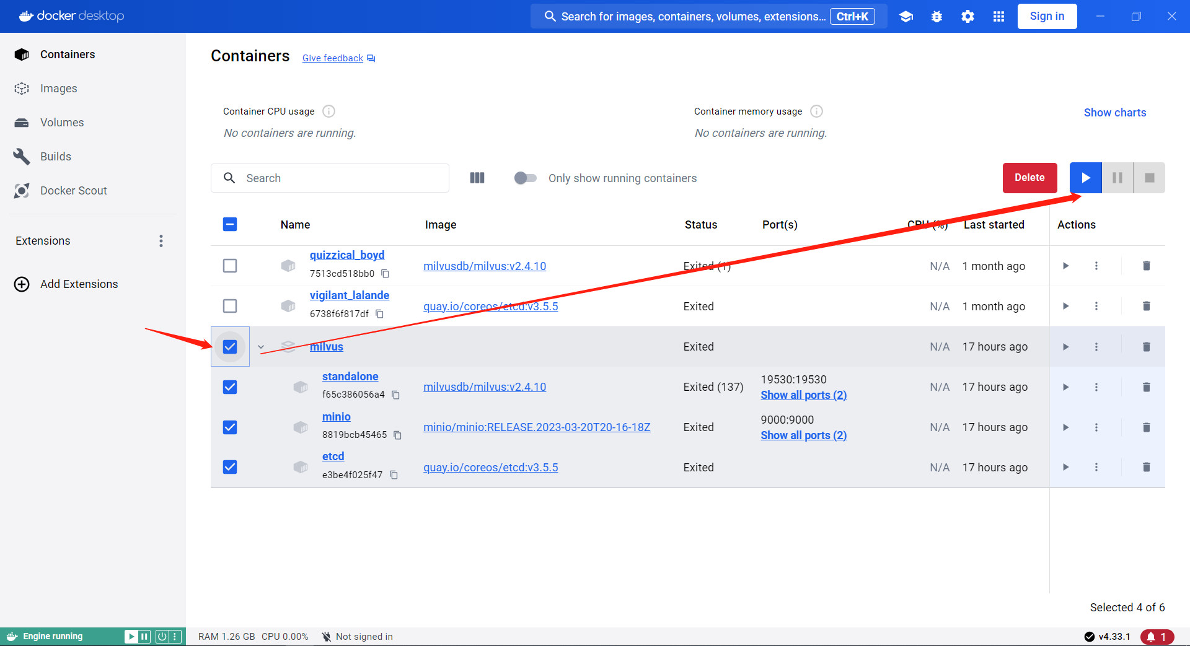Copy the standalone container ID f65c386056a4

(395, 395)
